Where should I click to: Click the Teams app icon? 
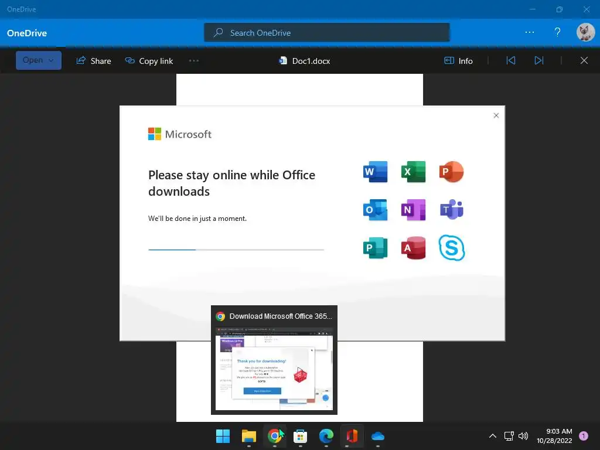[452, 210]
